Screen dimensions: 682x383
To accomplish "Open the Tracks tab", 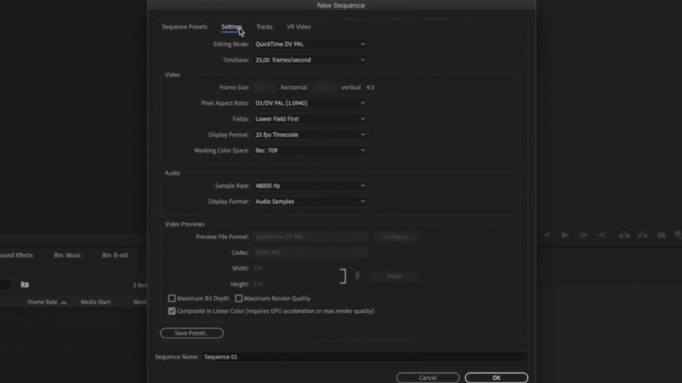I will click(264, 27).
